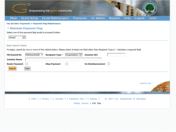
Task: Check the On Reimbursement box
Action: (x=109, y=64)
